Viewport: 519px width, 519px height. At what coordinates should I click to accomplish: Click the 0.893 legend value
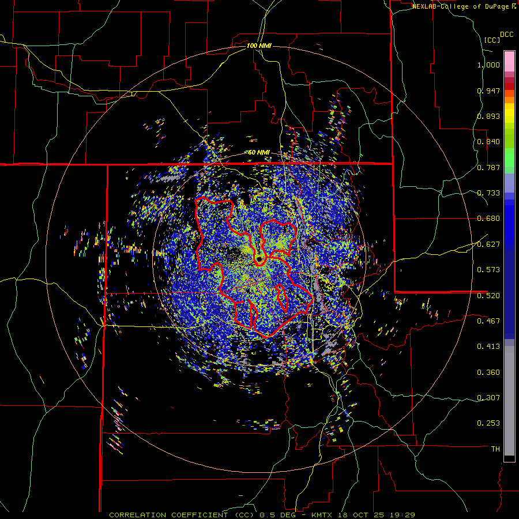(x=488, y=116)
